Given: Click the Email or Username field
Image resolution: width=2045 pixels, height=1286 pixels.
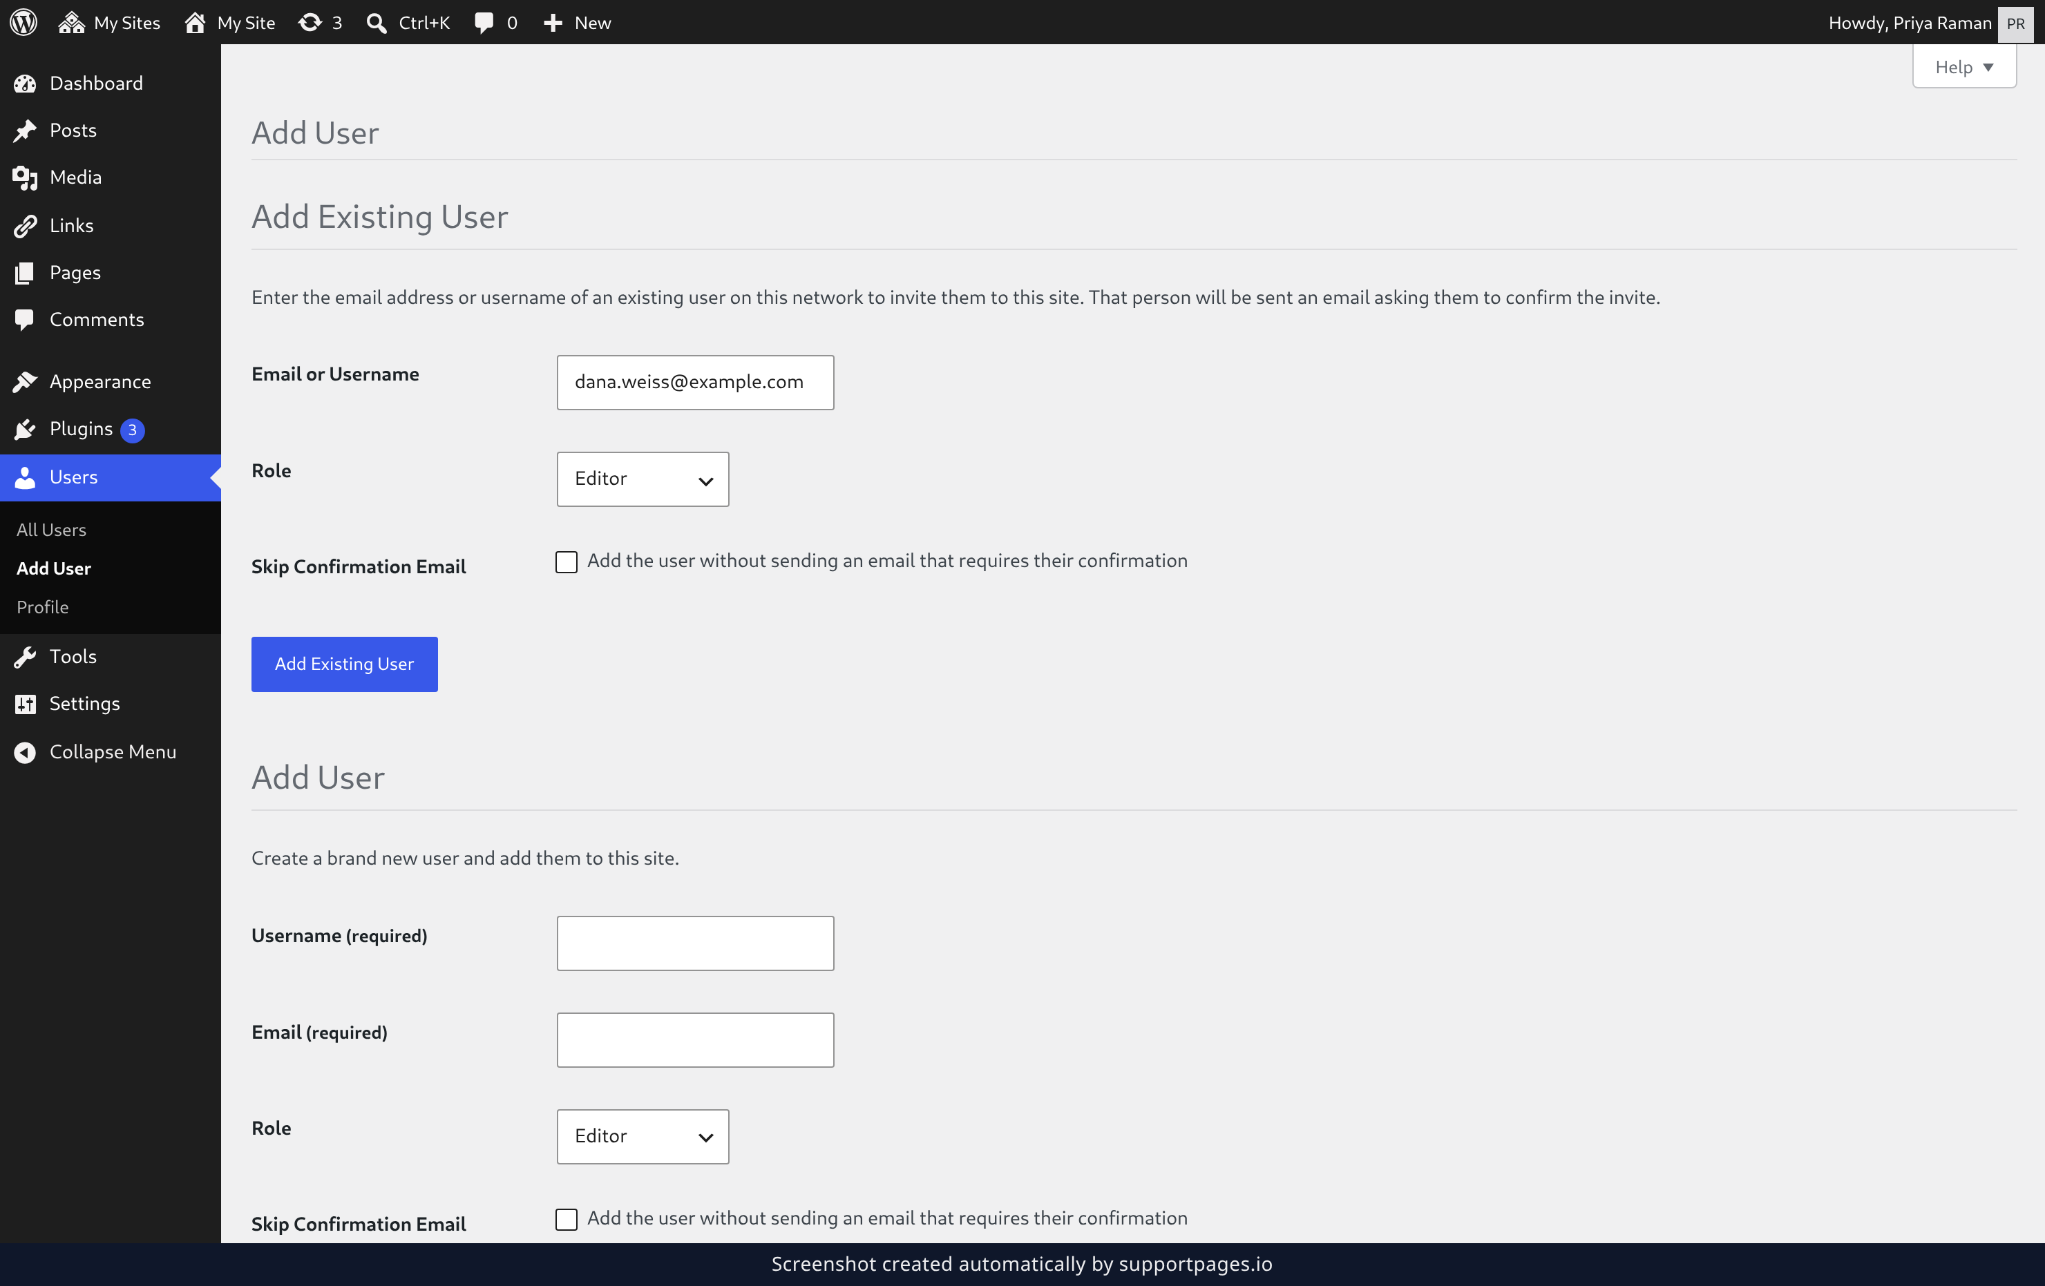Looking at the screenshot, I should 695,382.
